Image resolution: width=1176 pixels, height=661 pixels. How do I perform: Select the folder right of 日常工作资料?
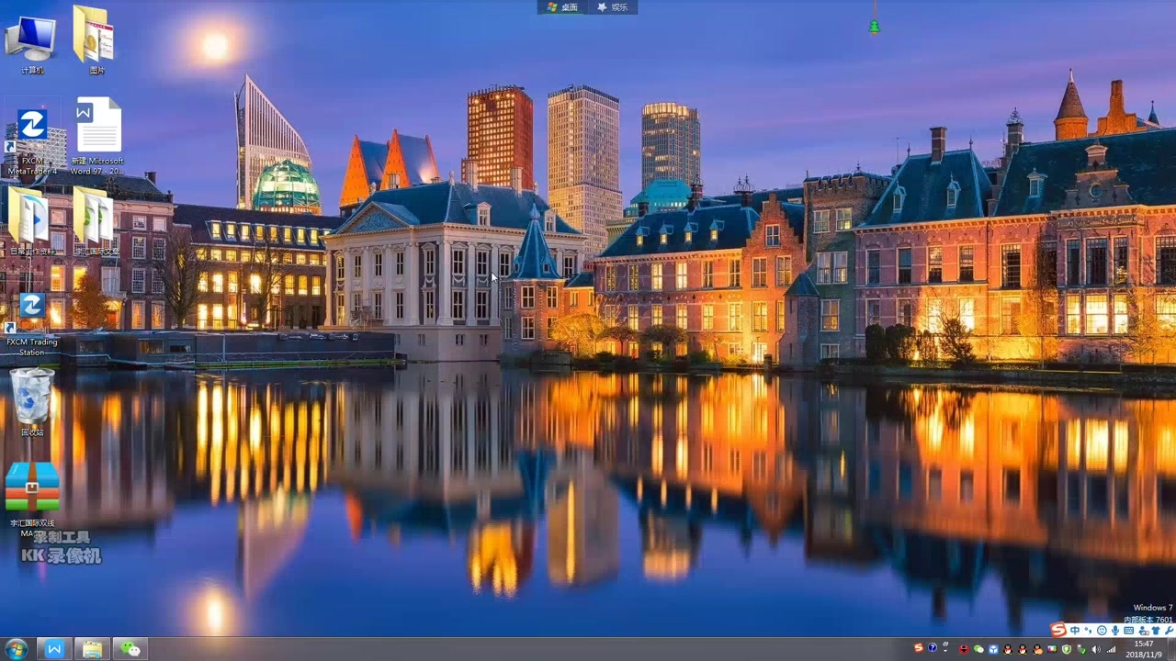[x=96, y=221]
